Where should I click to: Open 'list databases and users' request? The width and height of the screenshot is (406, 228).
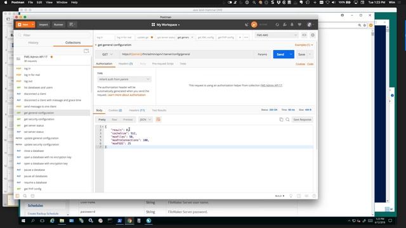point(38,87)
